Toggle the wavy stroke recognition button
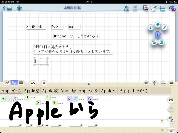Viewport: 178px width, 133px height. pos(33,83)
